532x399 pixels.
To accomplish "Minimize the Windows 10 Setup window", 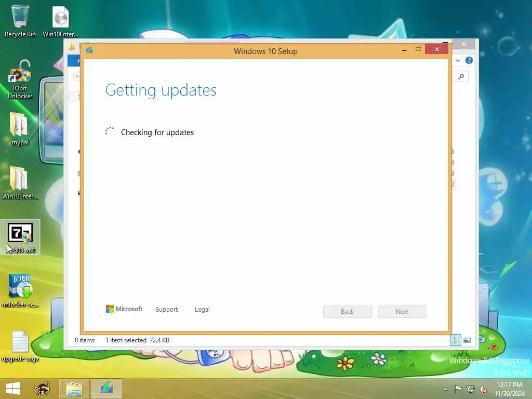I will [404, 49].
